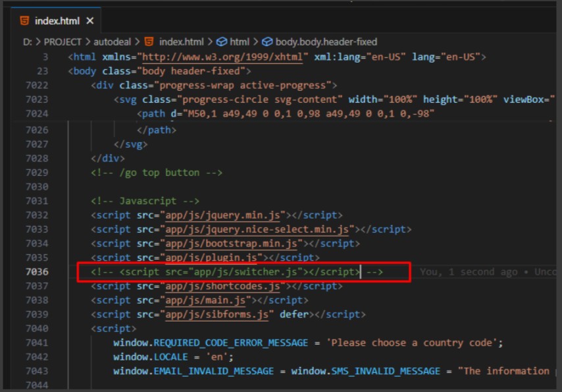Follow the app/js/jquery.nice-select.min.js link
The image size is (562, 392).
tap(257, 229)
